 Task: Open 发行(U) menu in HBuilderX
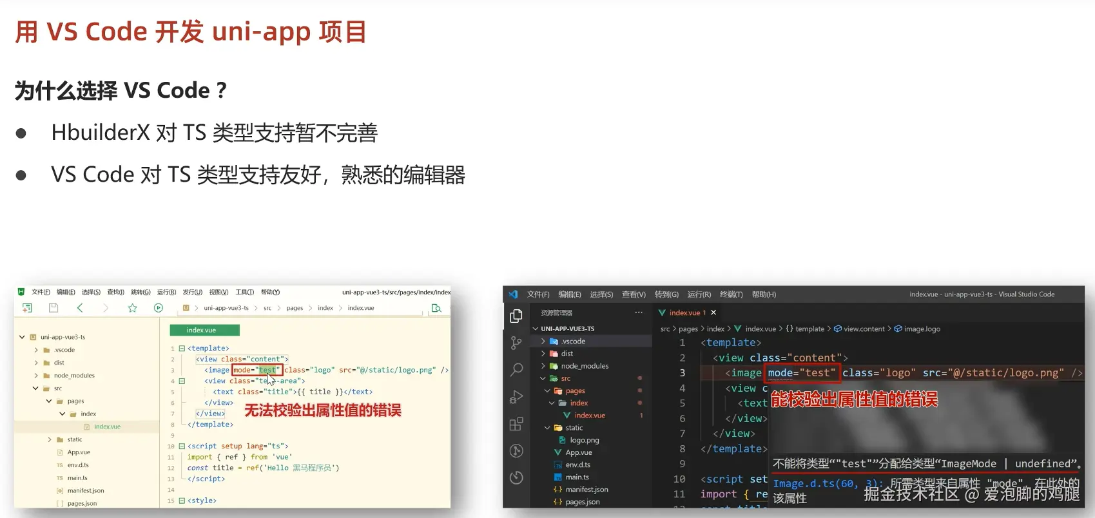[x=192, y=292]
